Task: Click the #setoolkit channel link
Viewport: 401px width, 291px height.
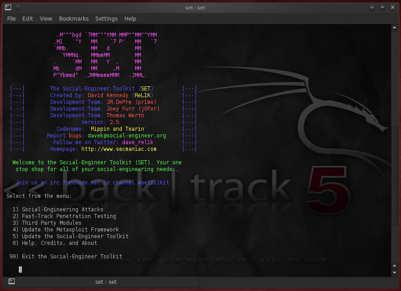Action: [x=152, y=182]
